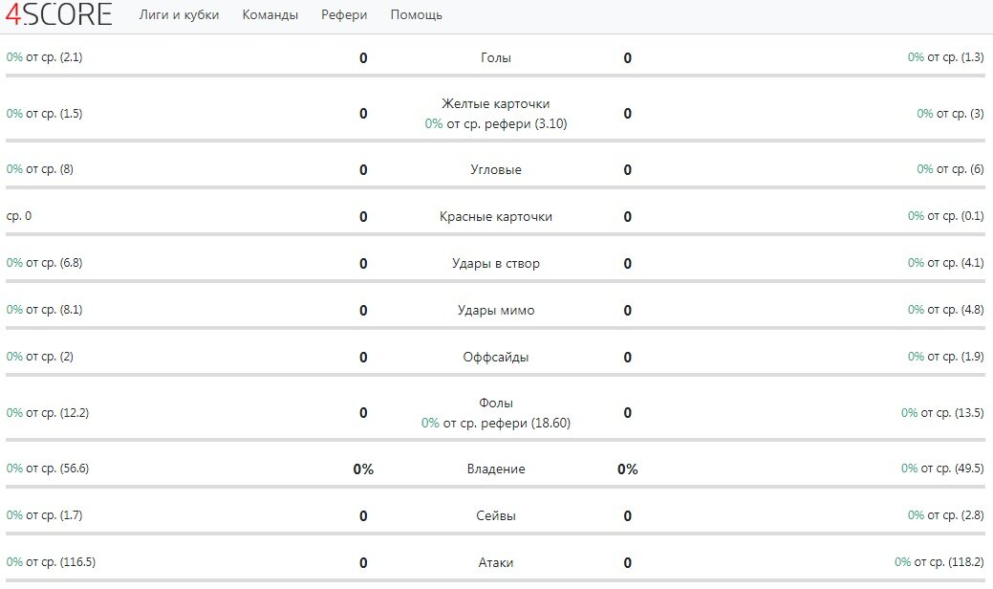Click right saves average (2.8)

pos(945,515)
